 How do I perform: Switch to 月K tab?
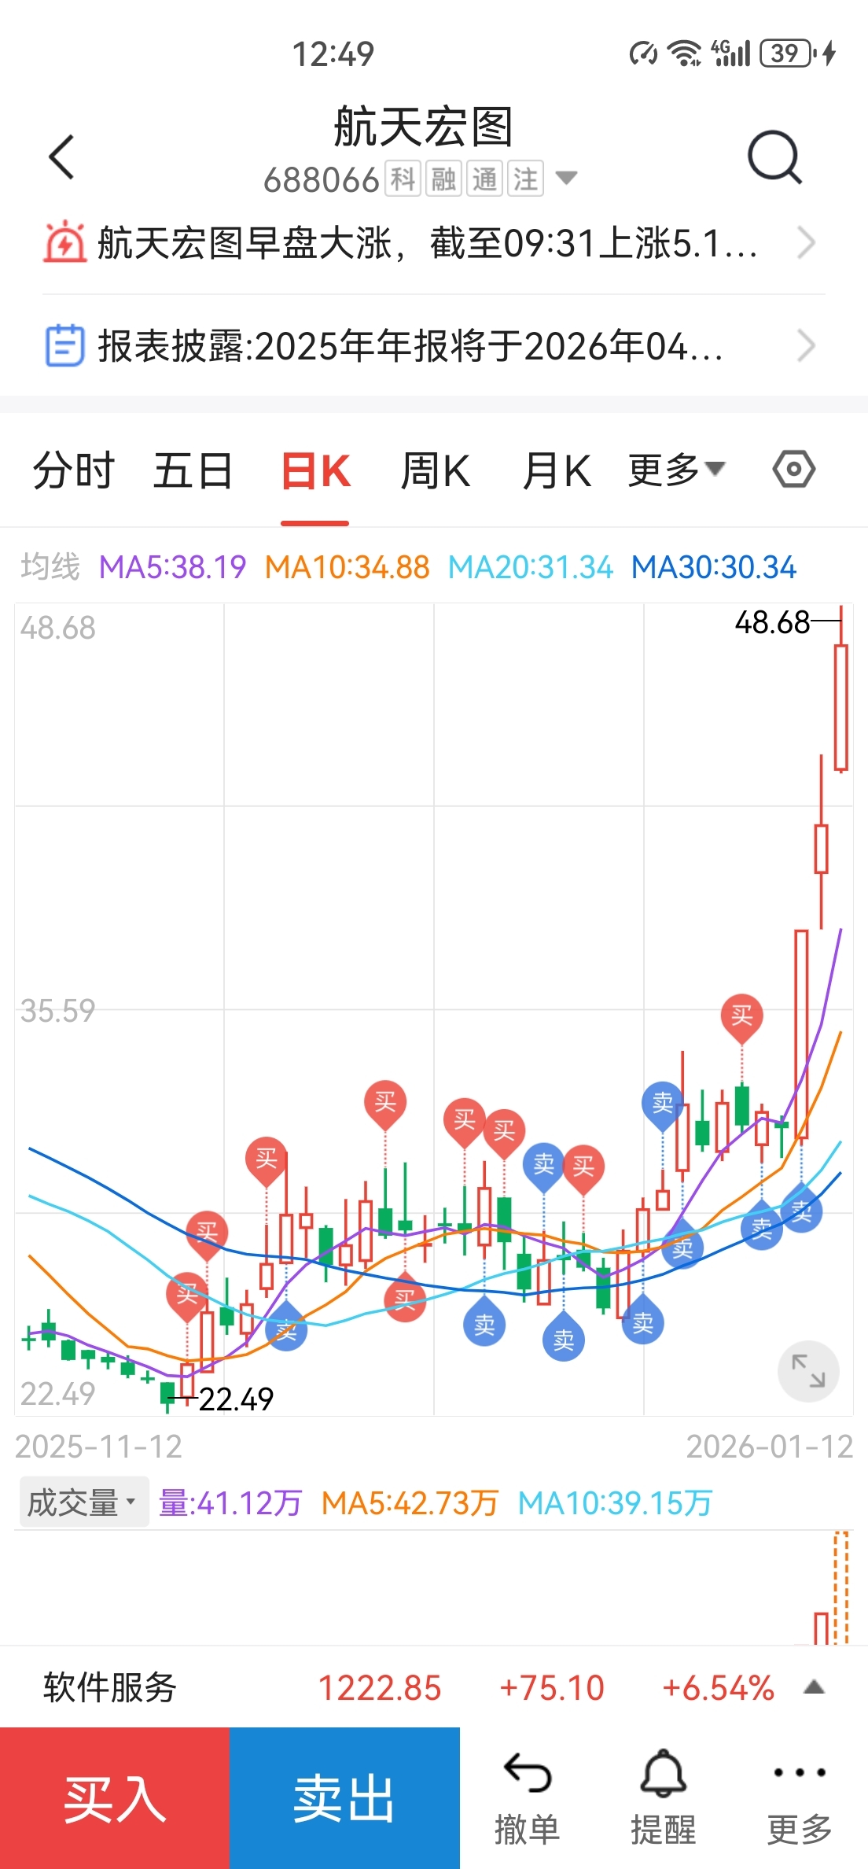[x=557, y=470]
